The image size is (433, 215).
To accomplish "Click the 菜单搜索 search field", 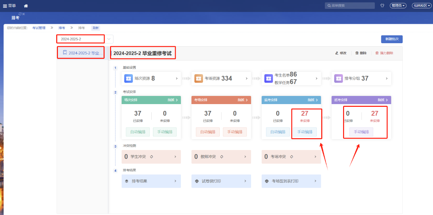I will coord(350,6).
